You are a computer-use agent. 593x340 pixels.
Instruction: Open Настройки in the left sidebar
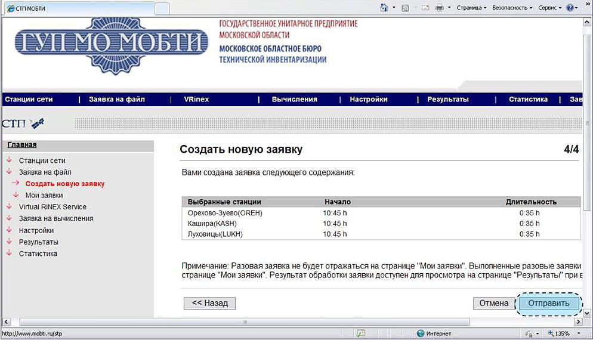[36, 231]
